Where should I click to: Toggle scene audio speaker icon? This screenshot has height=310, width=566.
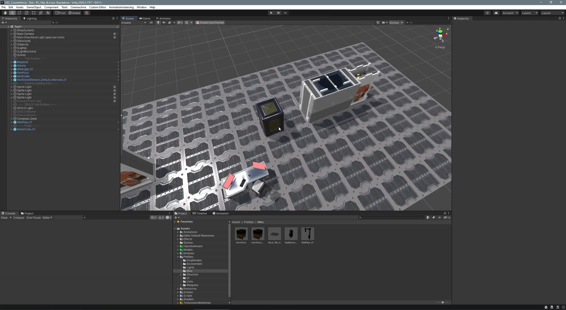click(x=164, y=23)
